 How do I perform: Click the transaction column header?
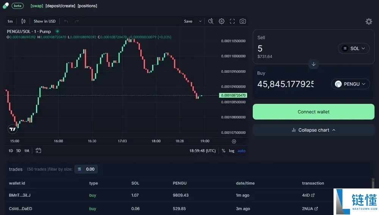point(313,183)
